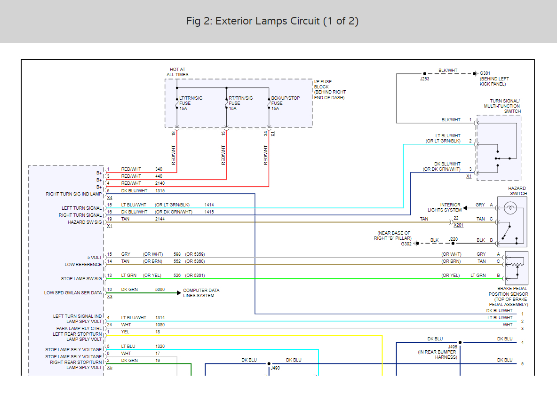Screen dimensions: 557x394
Task: Click the RT/TRN/SIG fuse 15A label
Action: pos(240,103)
